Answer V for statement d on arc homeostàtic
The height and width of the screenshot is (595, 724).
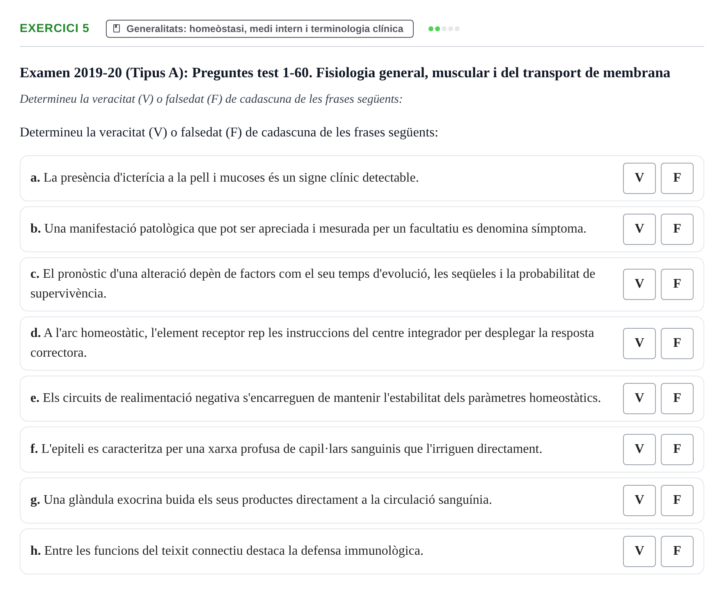click(639, 344)
